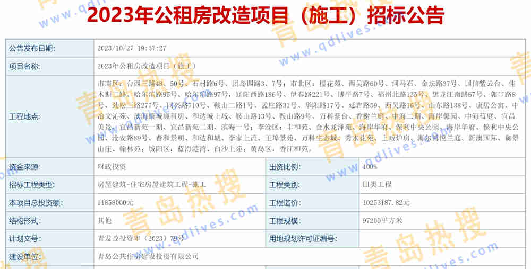This screenshot has width=531, height=269.
Task: Click the value 财政投资
Action: (112, 167)
